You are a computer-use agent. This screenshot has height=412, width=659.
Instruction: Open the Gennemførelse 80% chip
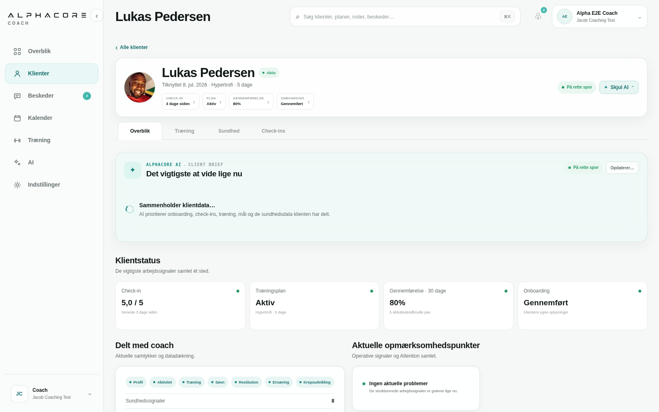(251, 101)
